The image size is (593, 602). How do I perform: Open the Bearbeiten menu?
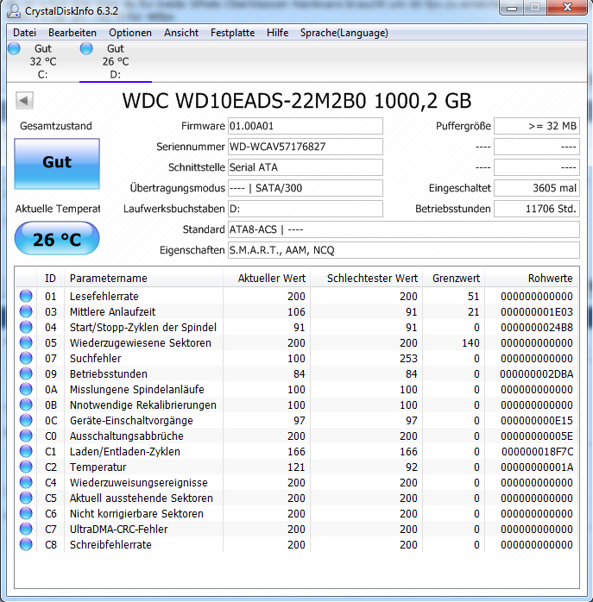73,33
